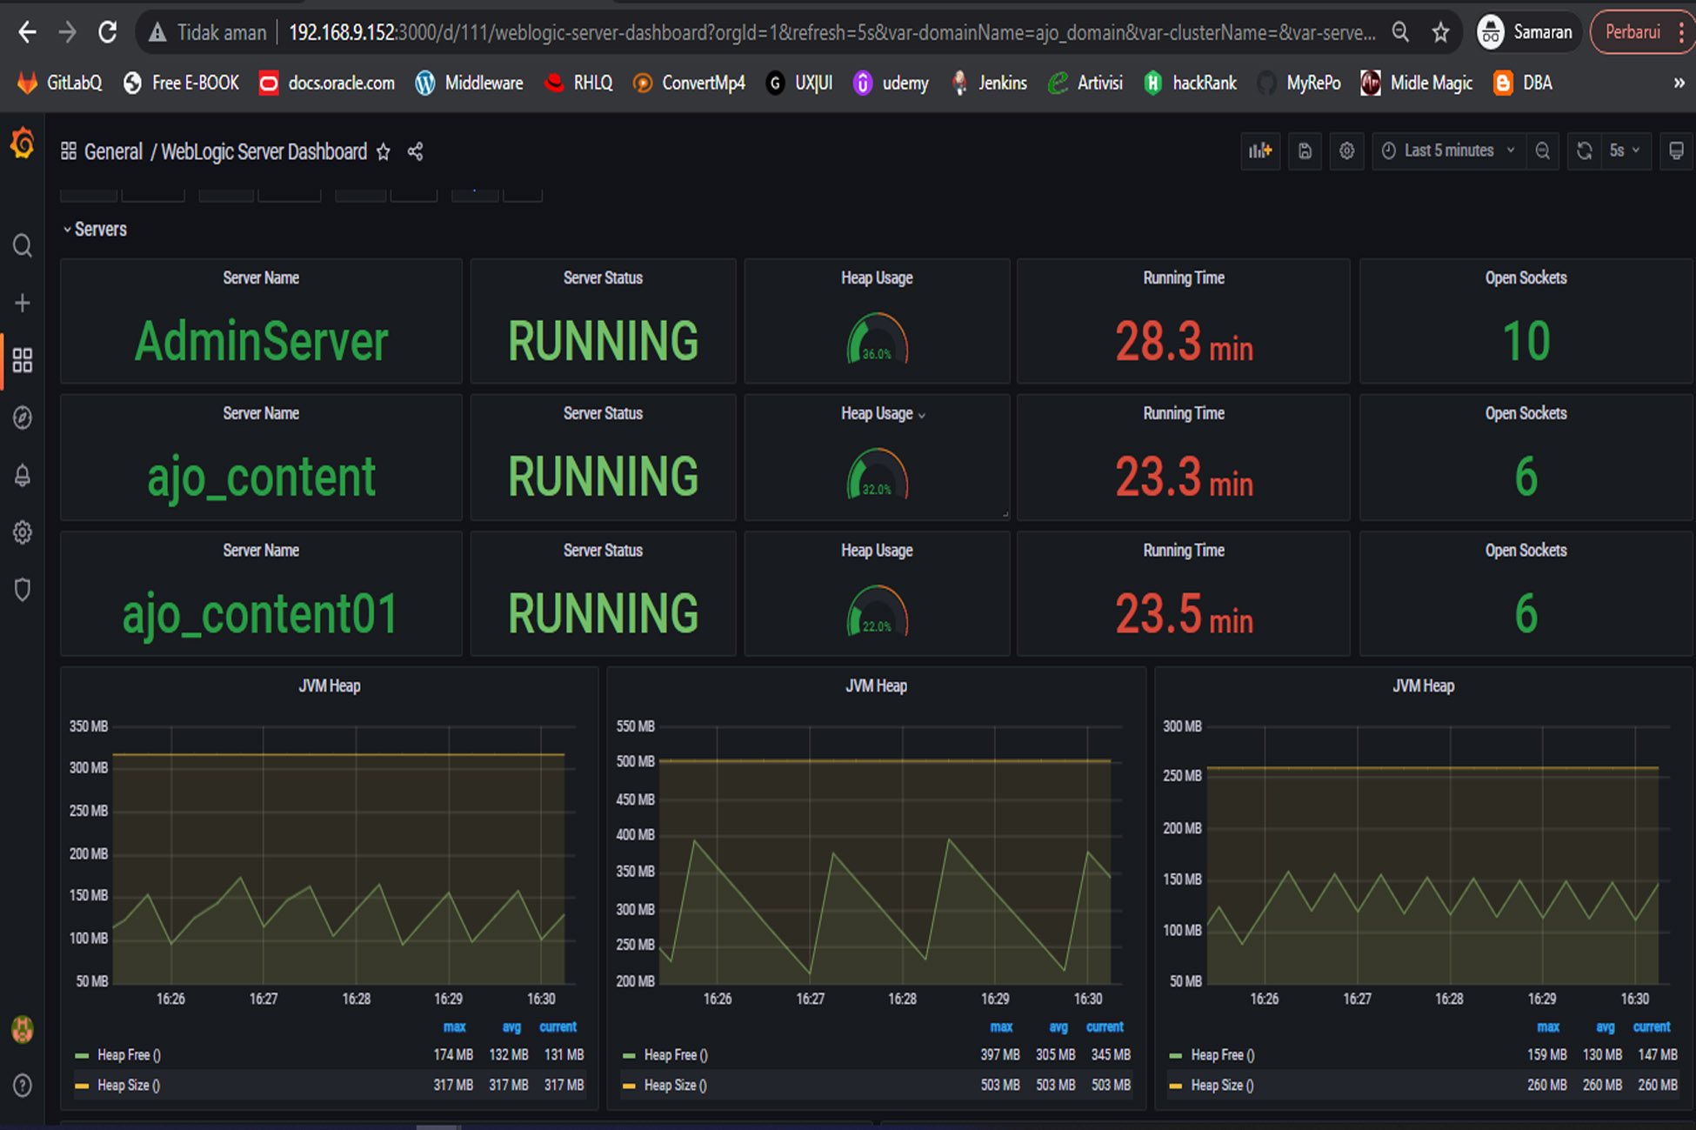Open the Alerting bell icon

23,476
